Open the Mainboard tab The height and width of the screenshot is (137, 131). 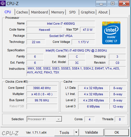click(x=39, y=12)
